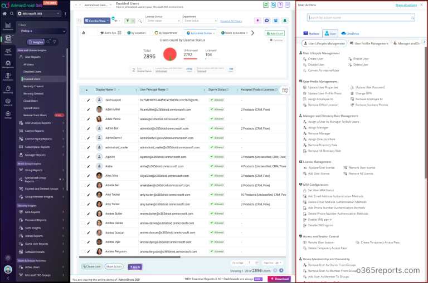
Task: Switch to the OneDrive actions tab
Action: tap(350, 33)
